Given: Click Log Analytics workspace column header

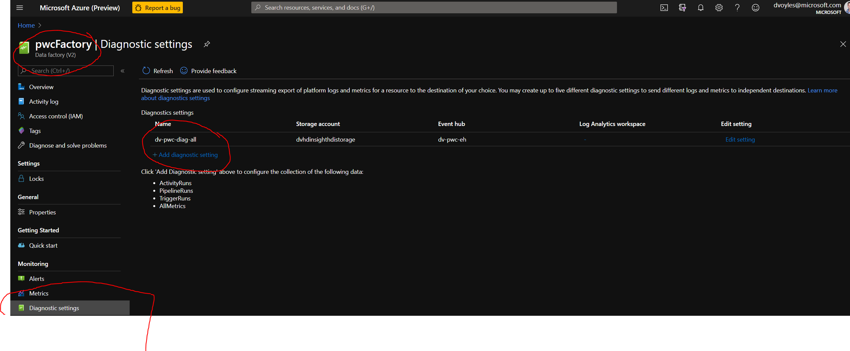Looking at the screenshot, I should click(x=612, y=124).
